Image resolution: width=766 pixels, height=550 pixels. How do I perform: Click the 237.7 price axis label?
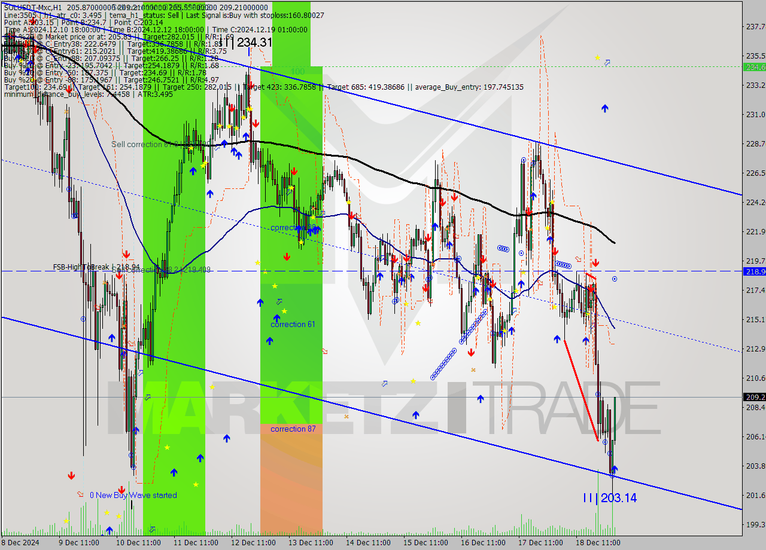[x=755, y=27]
